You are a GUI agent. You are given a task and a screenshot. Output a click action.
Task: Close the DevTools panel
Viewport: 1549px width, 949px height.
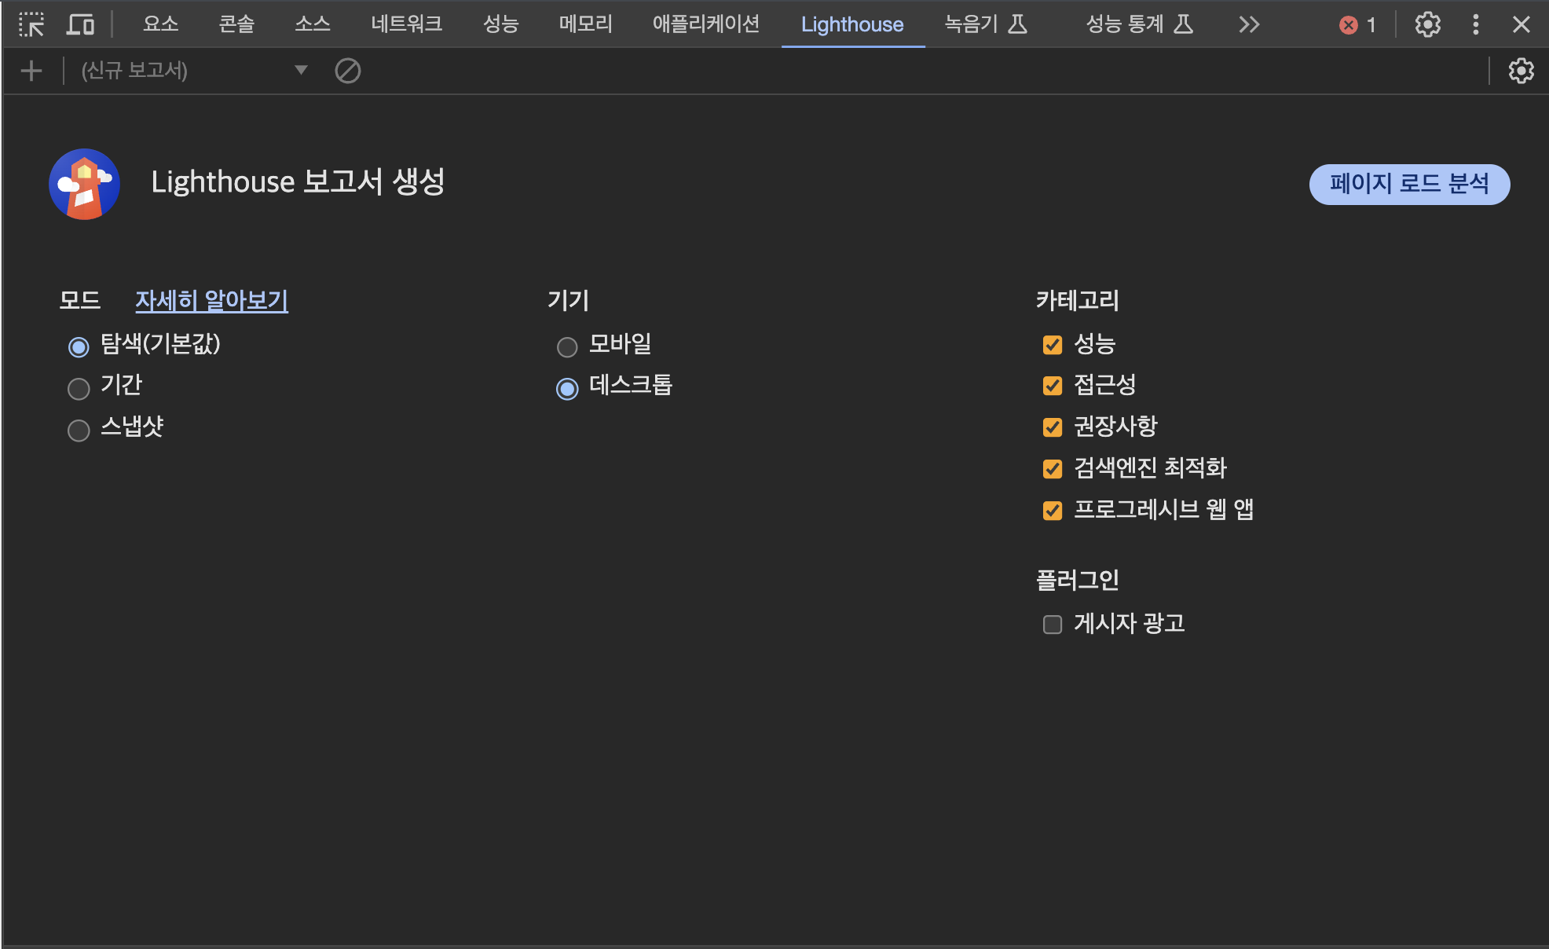(1521, 24)
